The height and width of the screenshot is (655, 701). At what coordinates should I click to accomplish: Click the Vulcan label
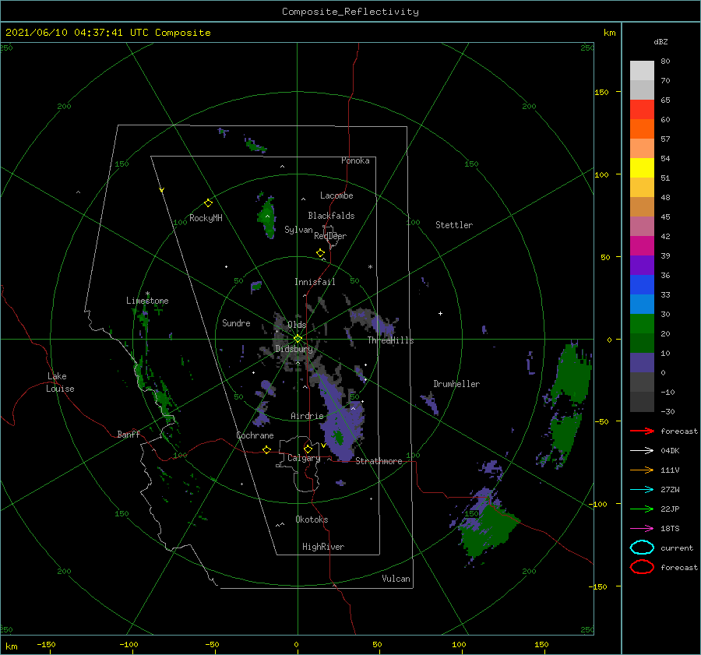(x=396, y=579)
